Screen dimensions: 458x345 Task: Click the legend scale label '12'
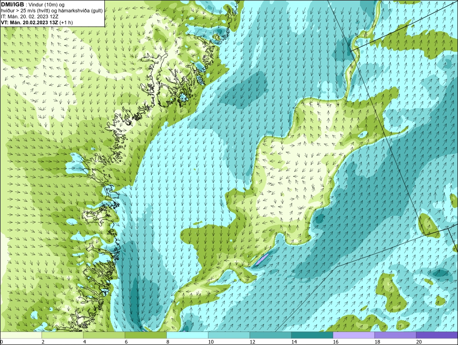pos(252,342)
